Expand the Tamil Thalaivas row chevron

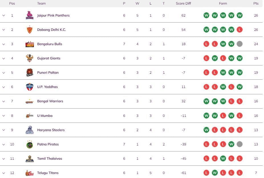tap(4, 158)
